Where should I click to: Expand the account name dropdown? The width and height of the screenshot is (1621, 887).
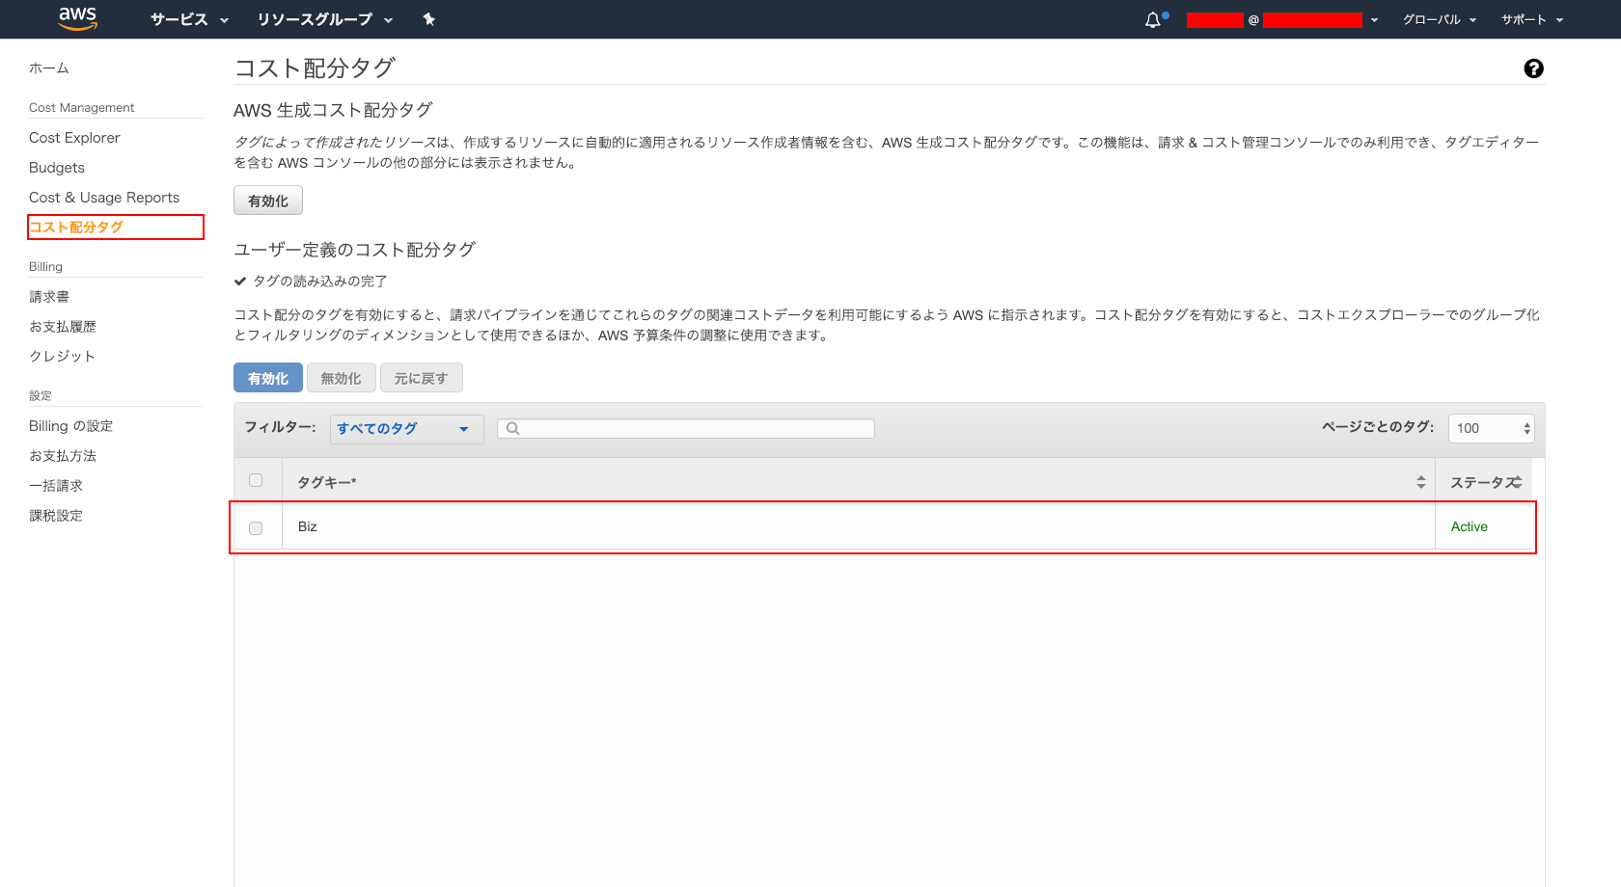(x=1373, y=19)
